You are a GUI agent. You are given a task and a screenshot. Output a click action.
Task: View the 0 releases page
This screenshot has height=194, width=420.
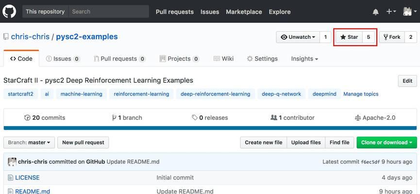click(210, 118)
